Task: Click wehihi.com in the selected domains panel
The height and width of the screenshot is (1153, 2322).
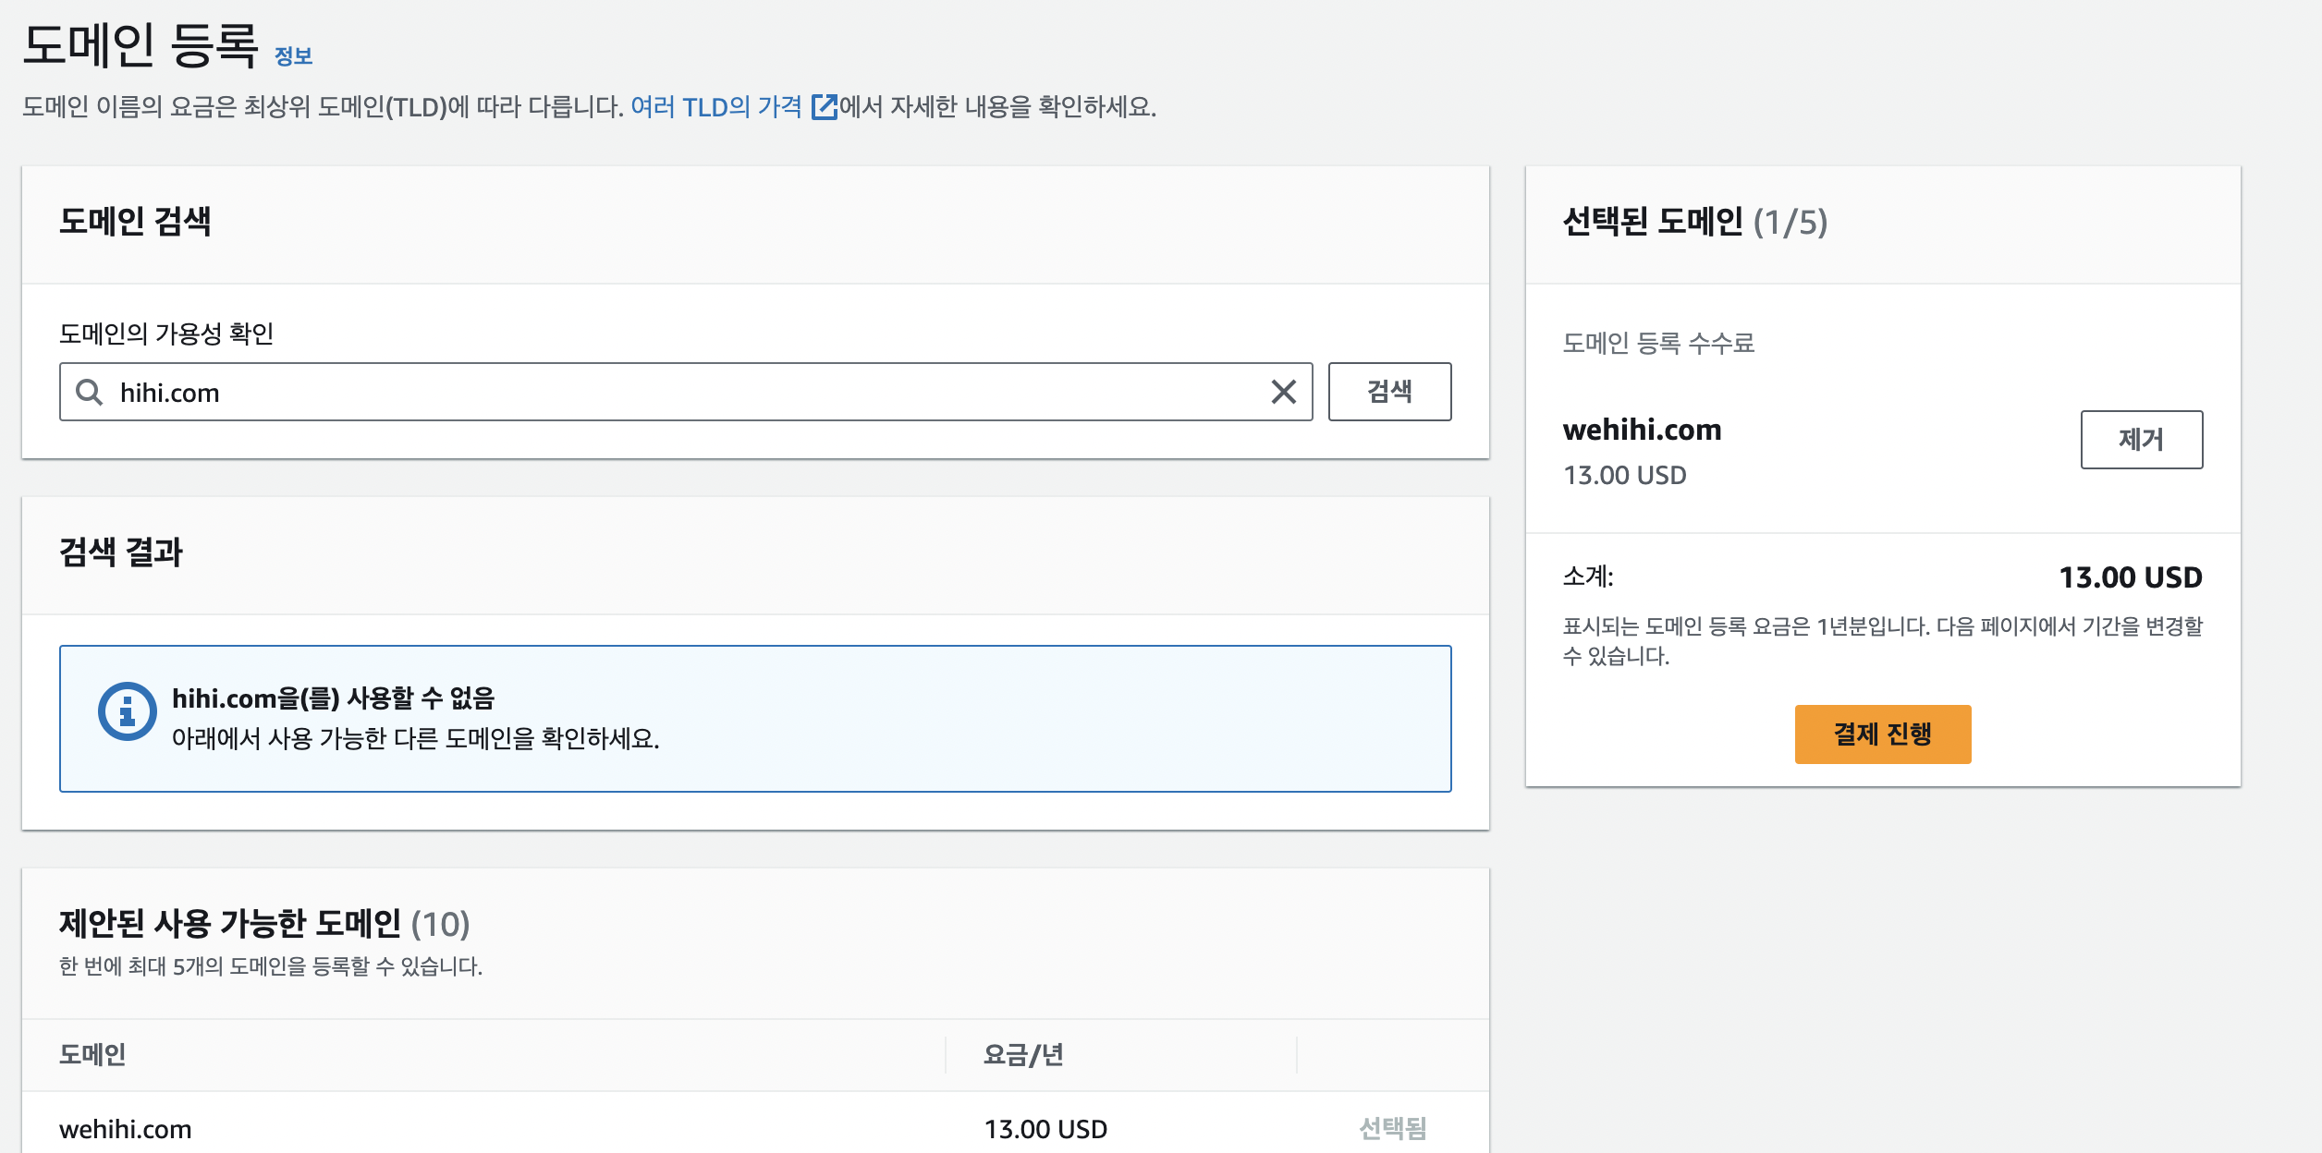Action: pos(1642,430)
